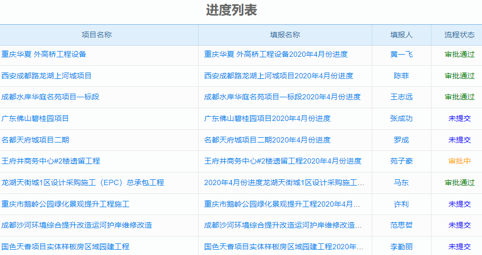Click 未提交 status in 许利 row

(459, 204)
